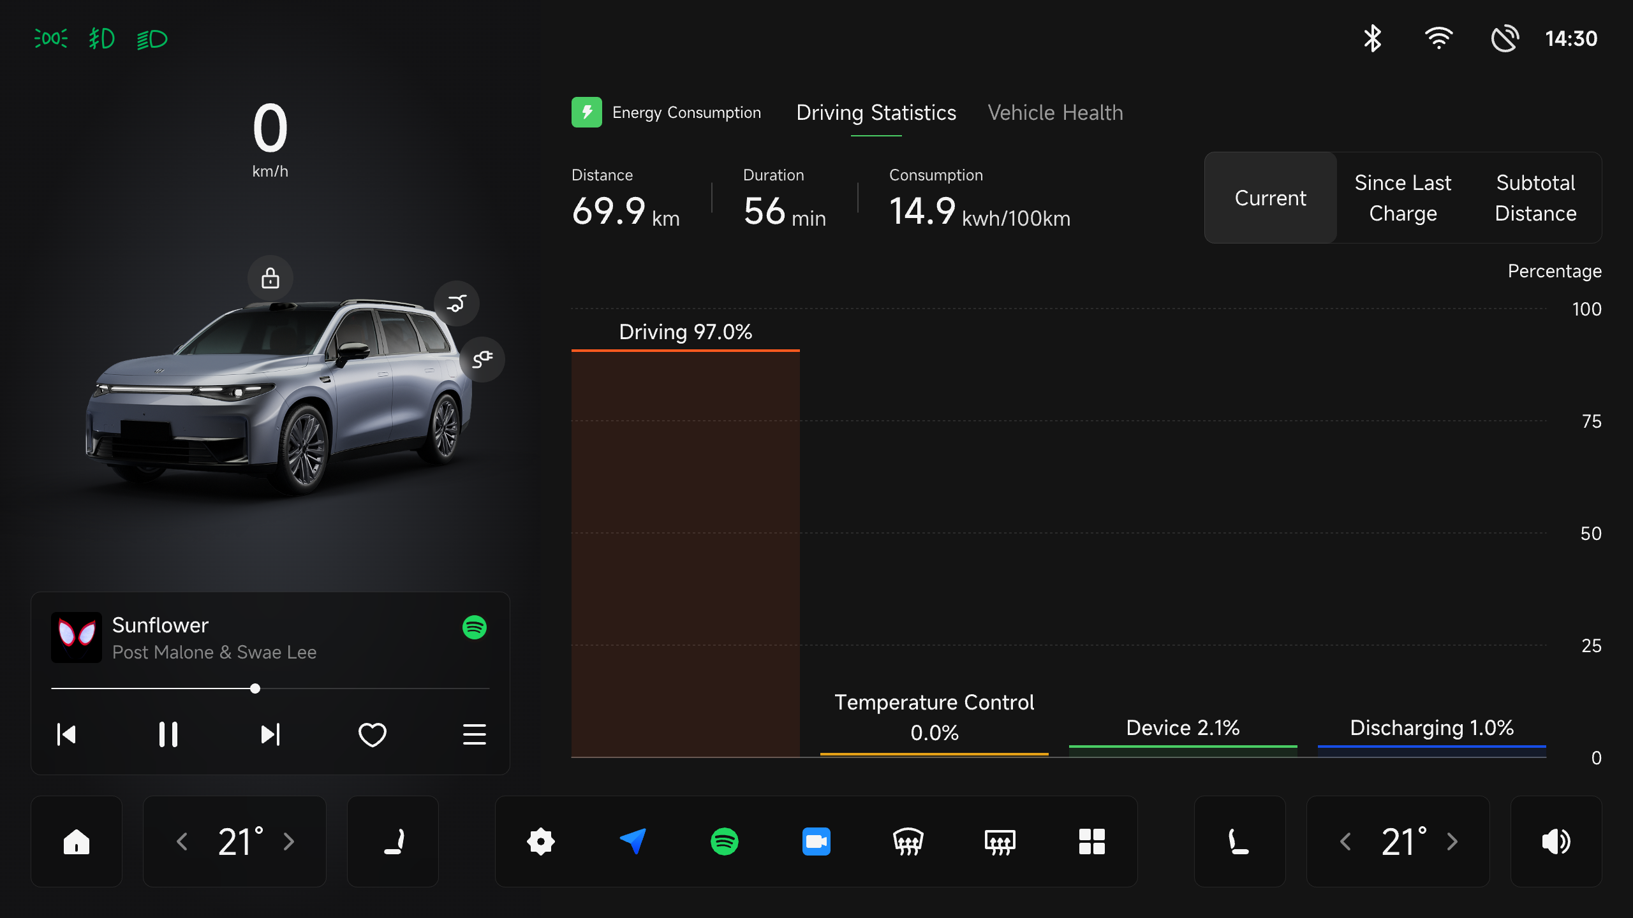This screenshot has width=1633, height=918.
Task: Switch to Energy Consumption tab
Action: 667,113
